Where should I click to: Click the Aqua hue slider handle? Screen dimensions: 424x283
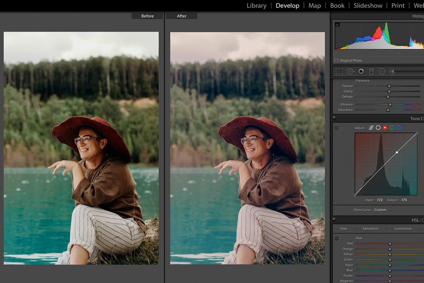390,265
